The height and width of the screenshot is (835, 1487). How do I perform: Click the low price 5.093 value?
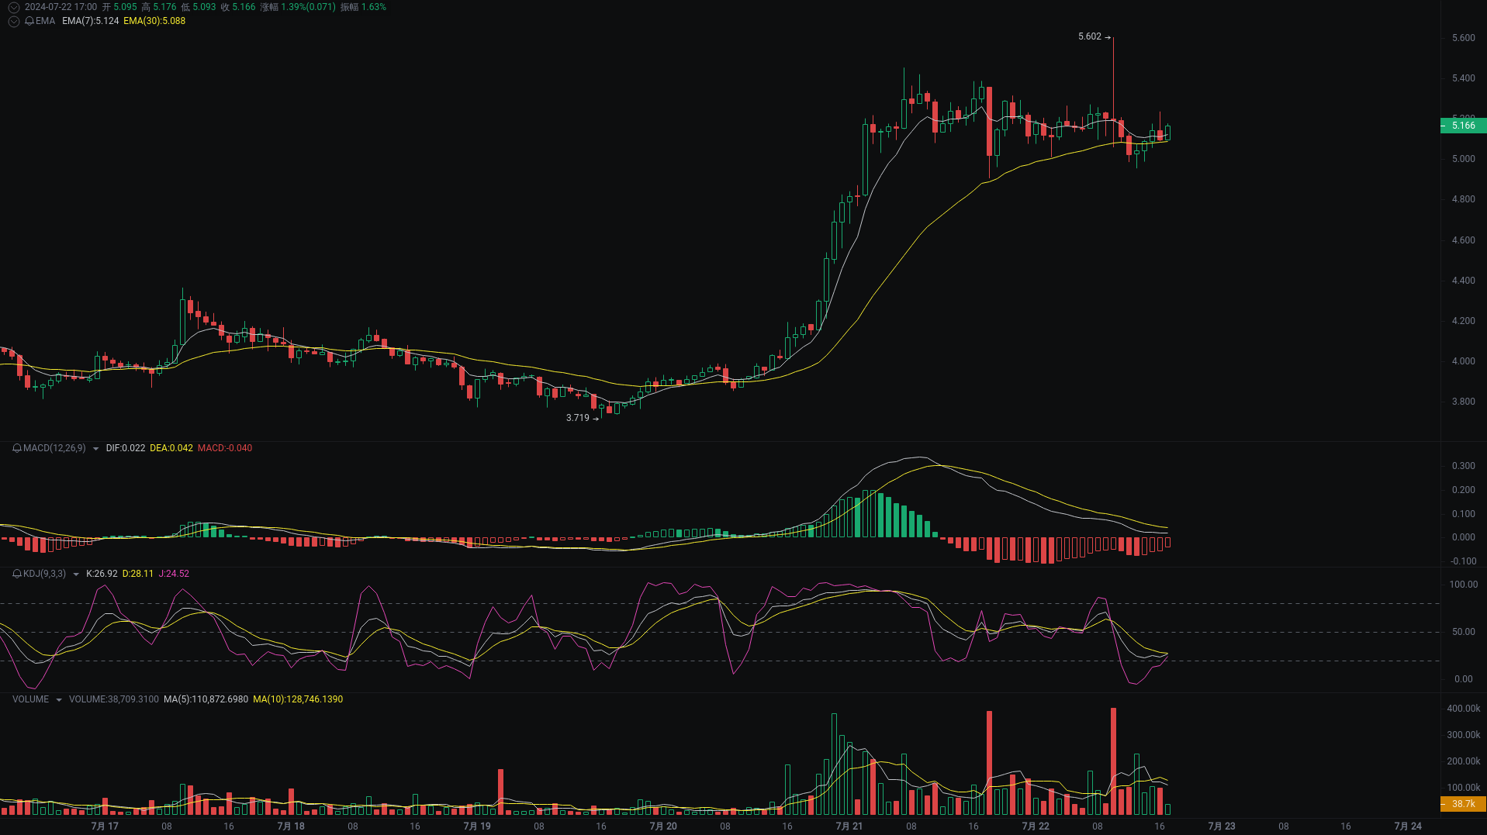pos(204,7)
